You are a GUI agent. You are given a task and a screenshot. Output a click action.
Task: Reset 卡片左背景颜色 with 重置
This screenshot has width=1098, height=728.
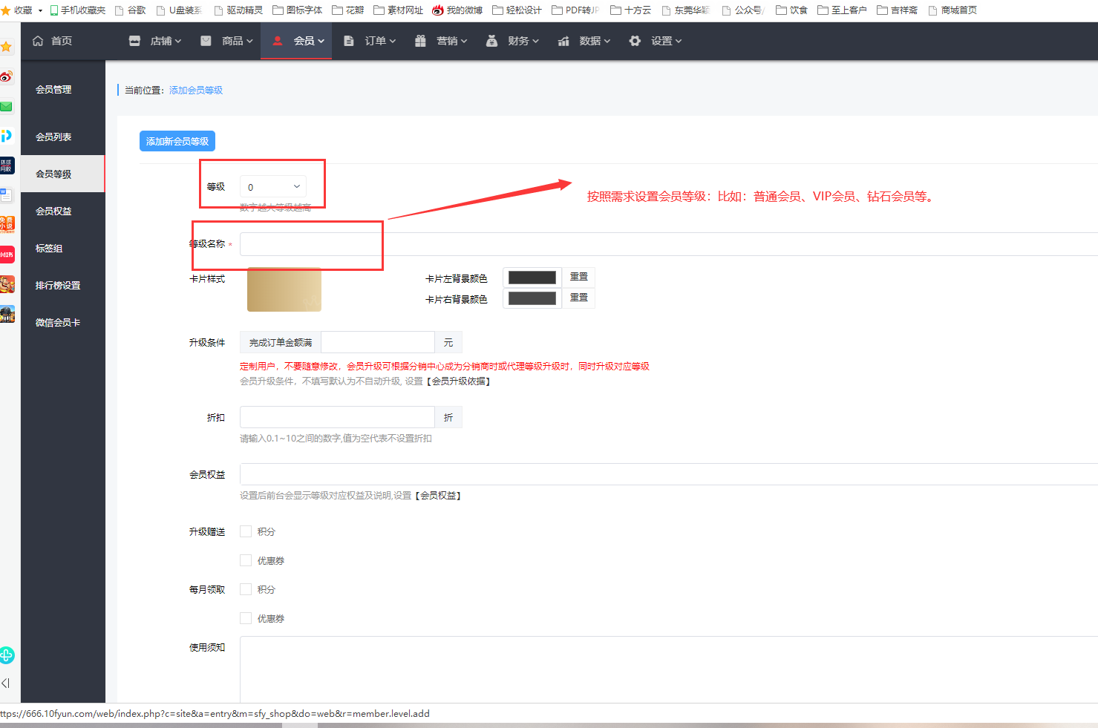click(x=579, y=276)
